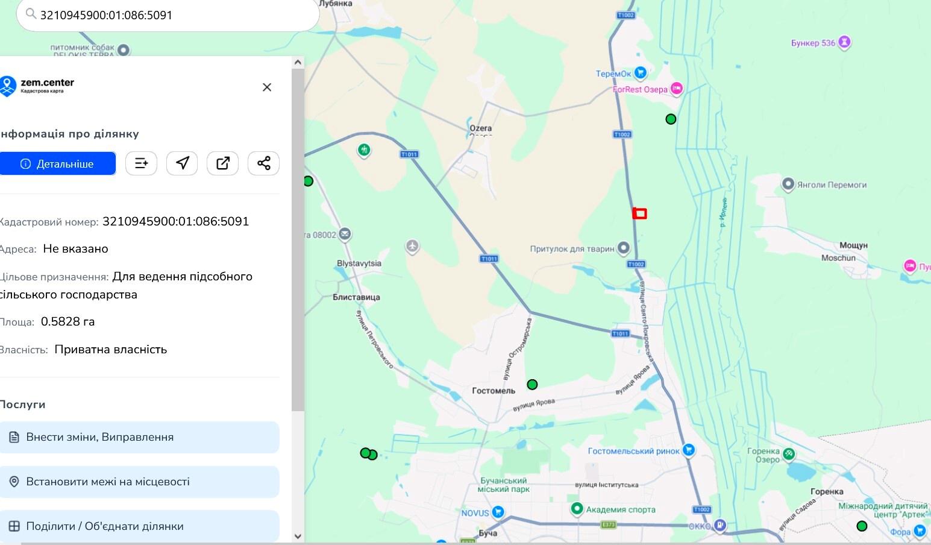Click the Академия спорта marker
The image size is (931, 545).
[x=577, y=509]
